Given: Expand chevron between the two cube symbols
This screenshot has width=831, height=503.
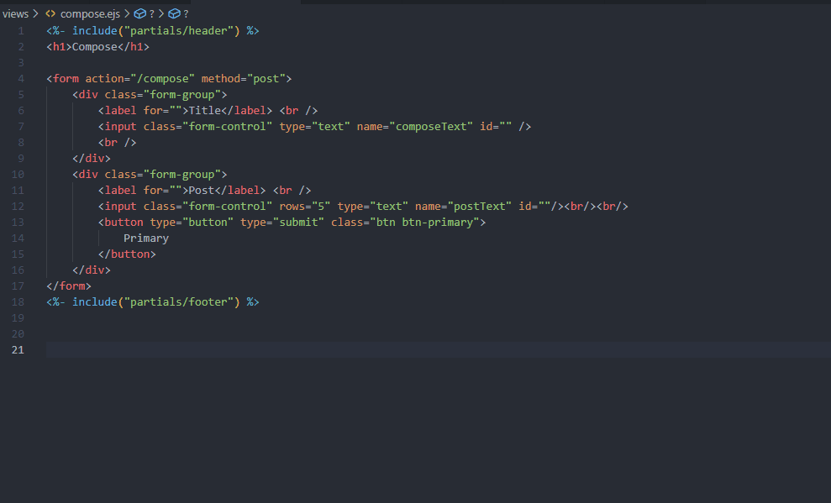Looking at the screenshot, I should (161, 13).
